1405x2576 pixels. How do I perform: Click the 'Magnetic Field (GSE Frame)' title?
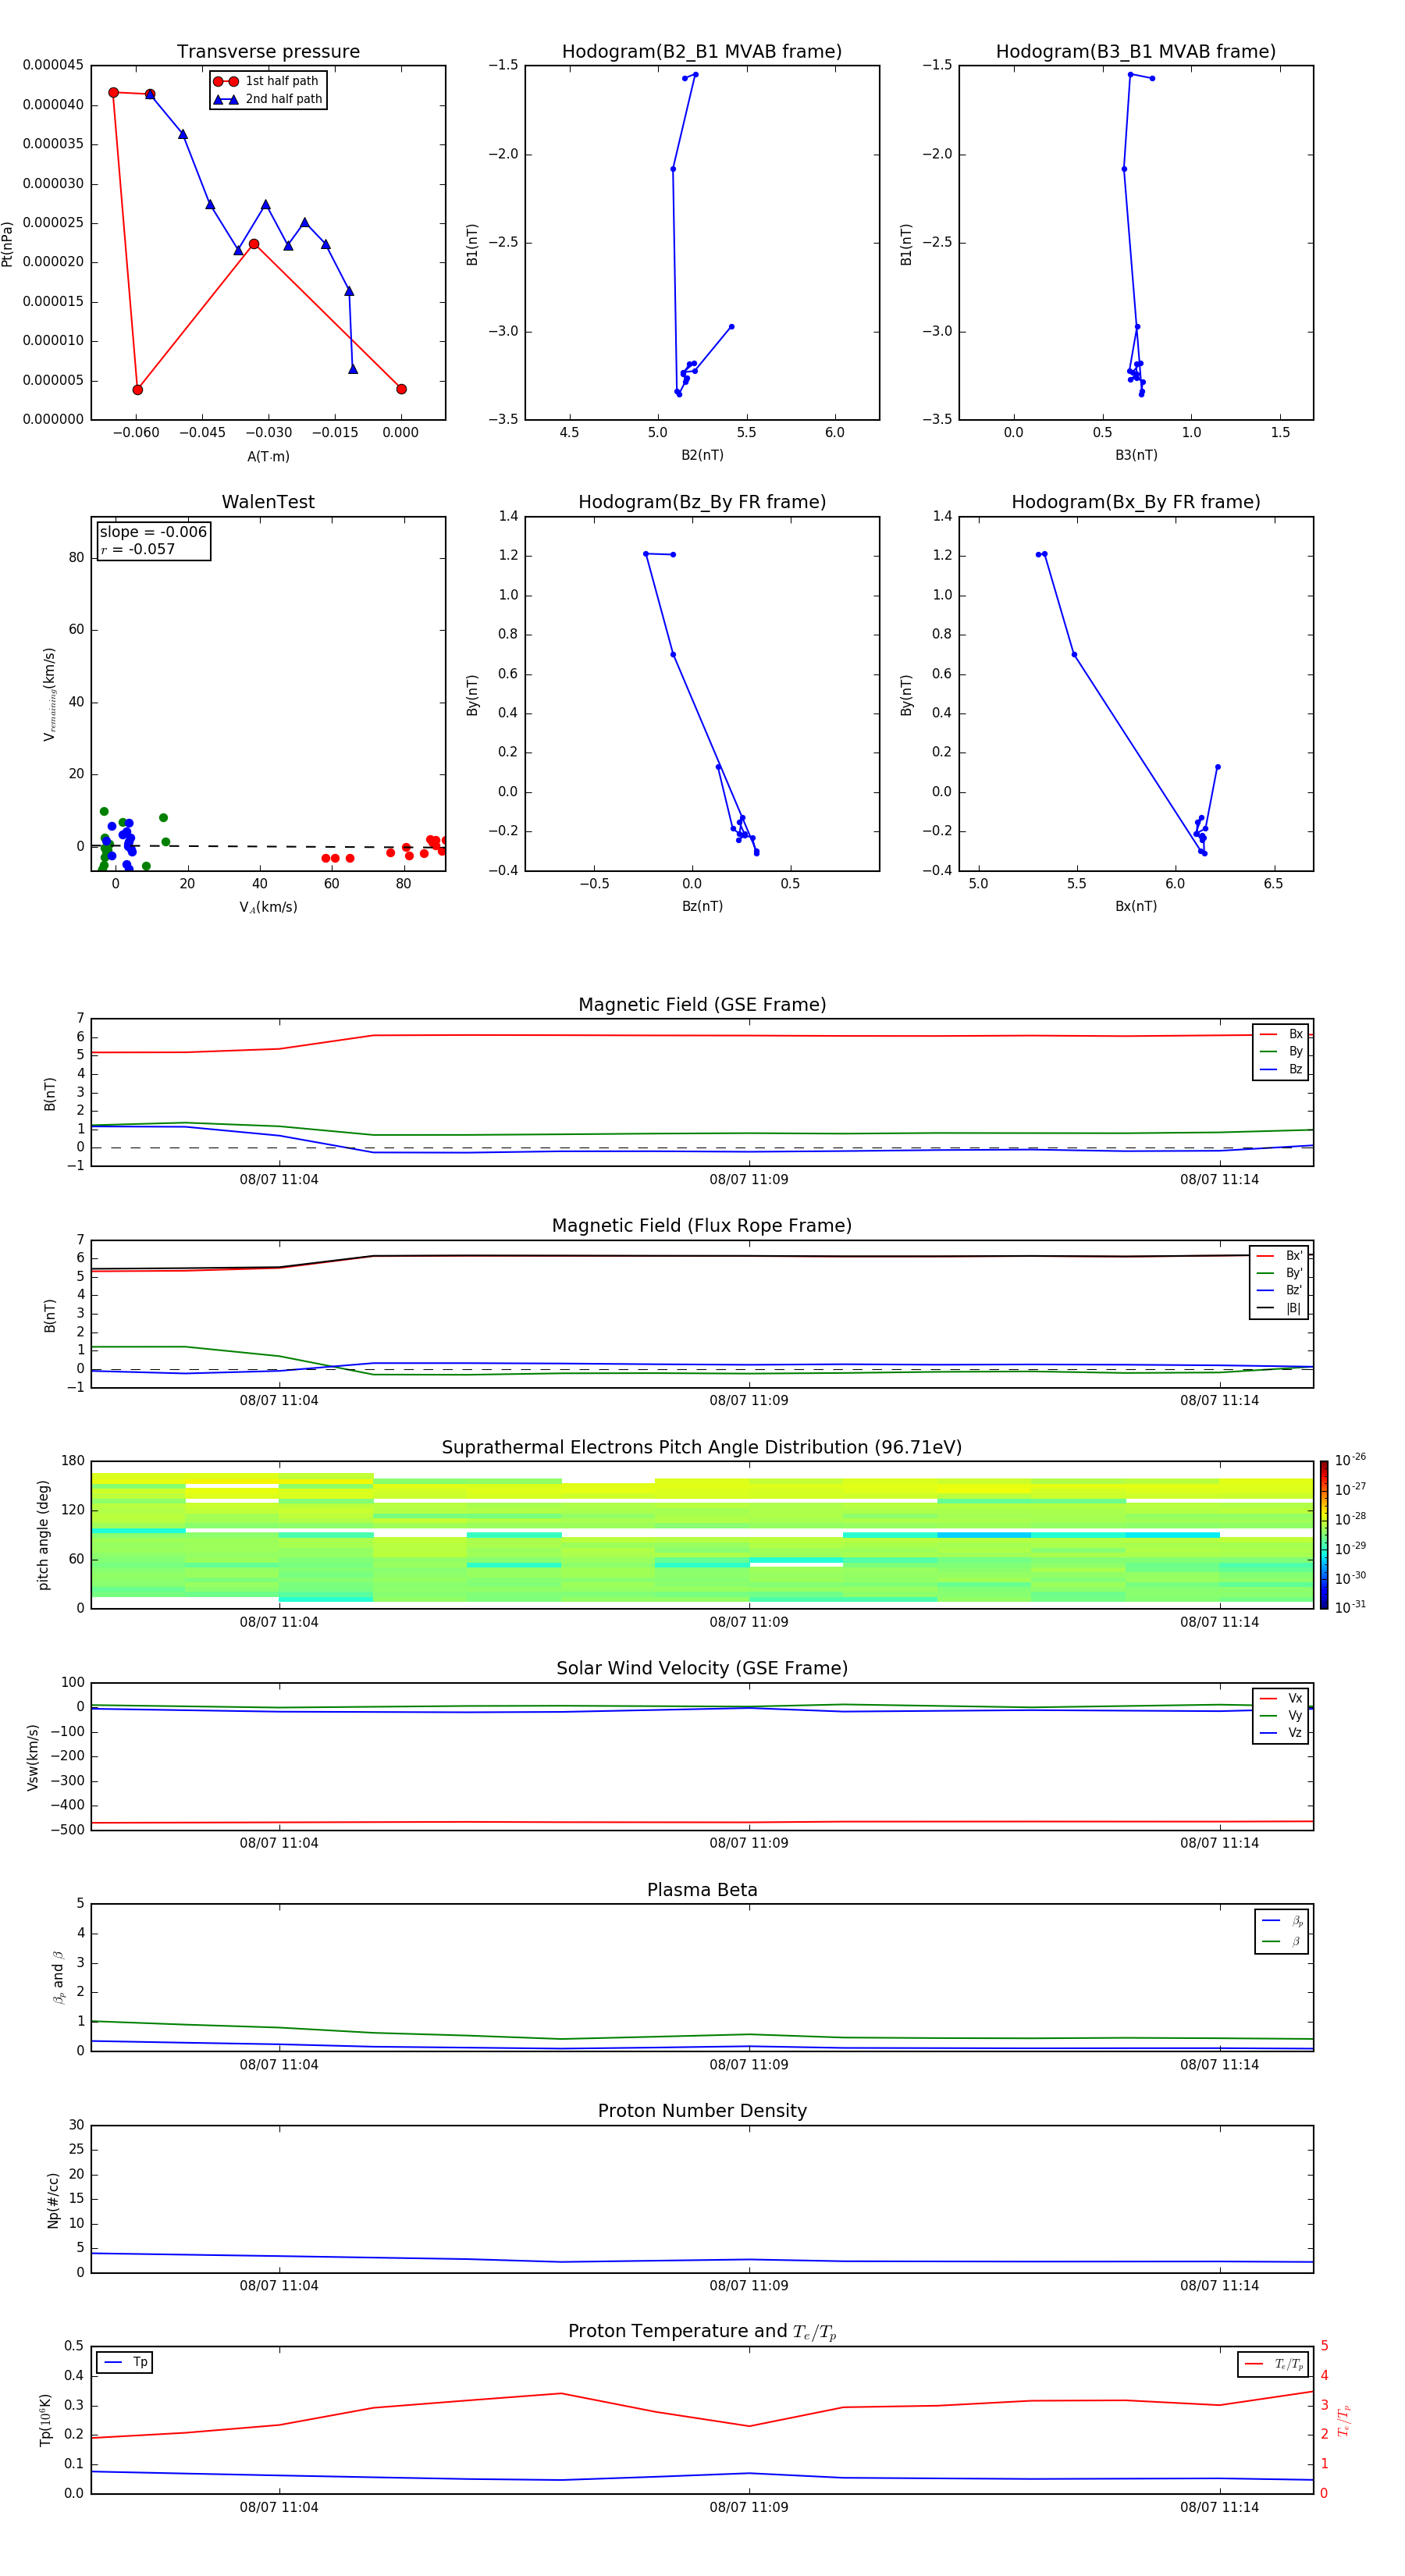coord(702,1004)
